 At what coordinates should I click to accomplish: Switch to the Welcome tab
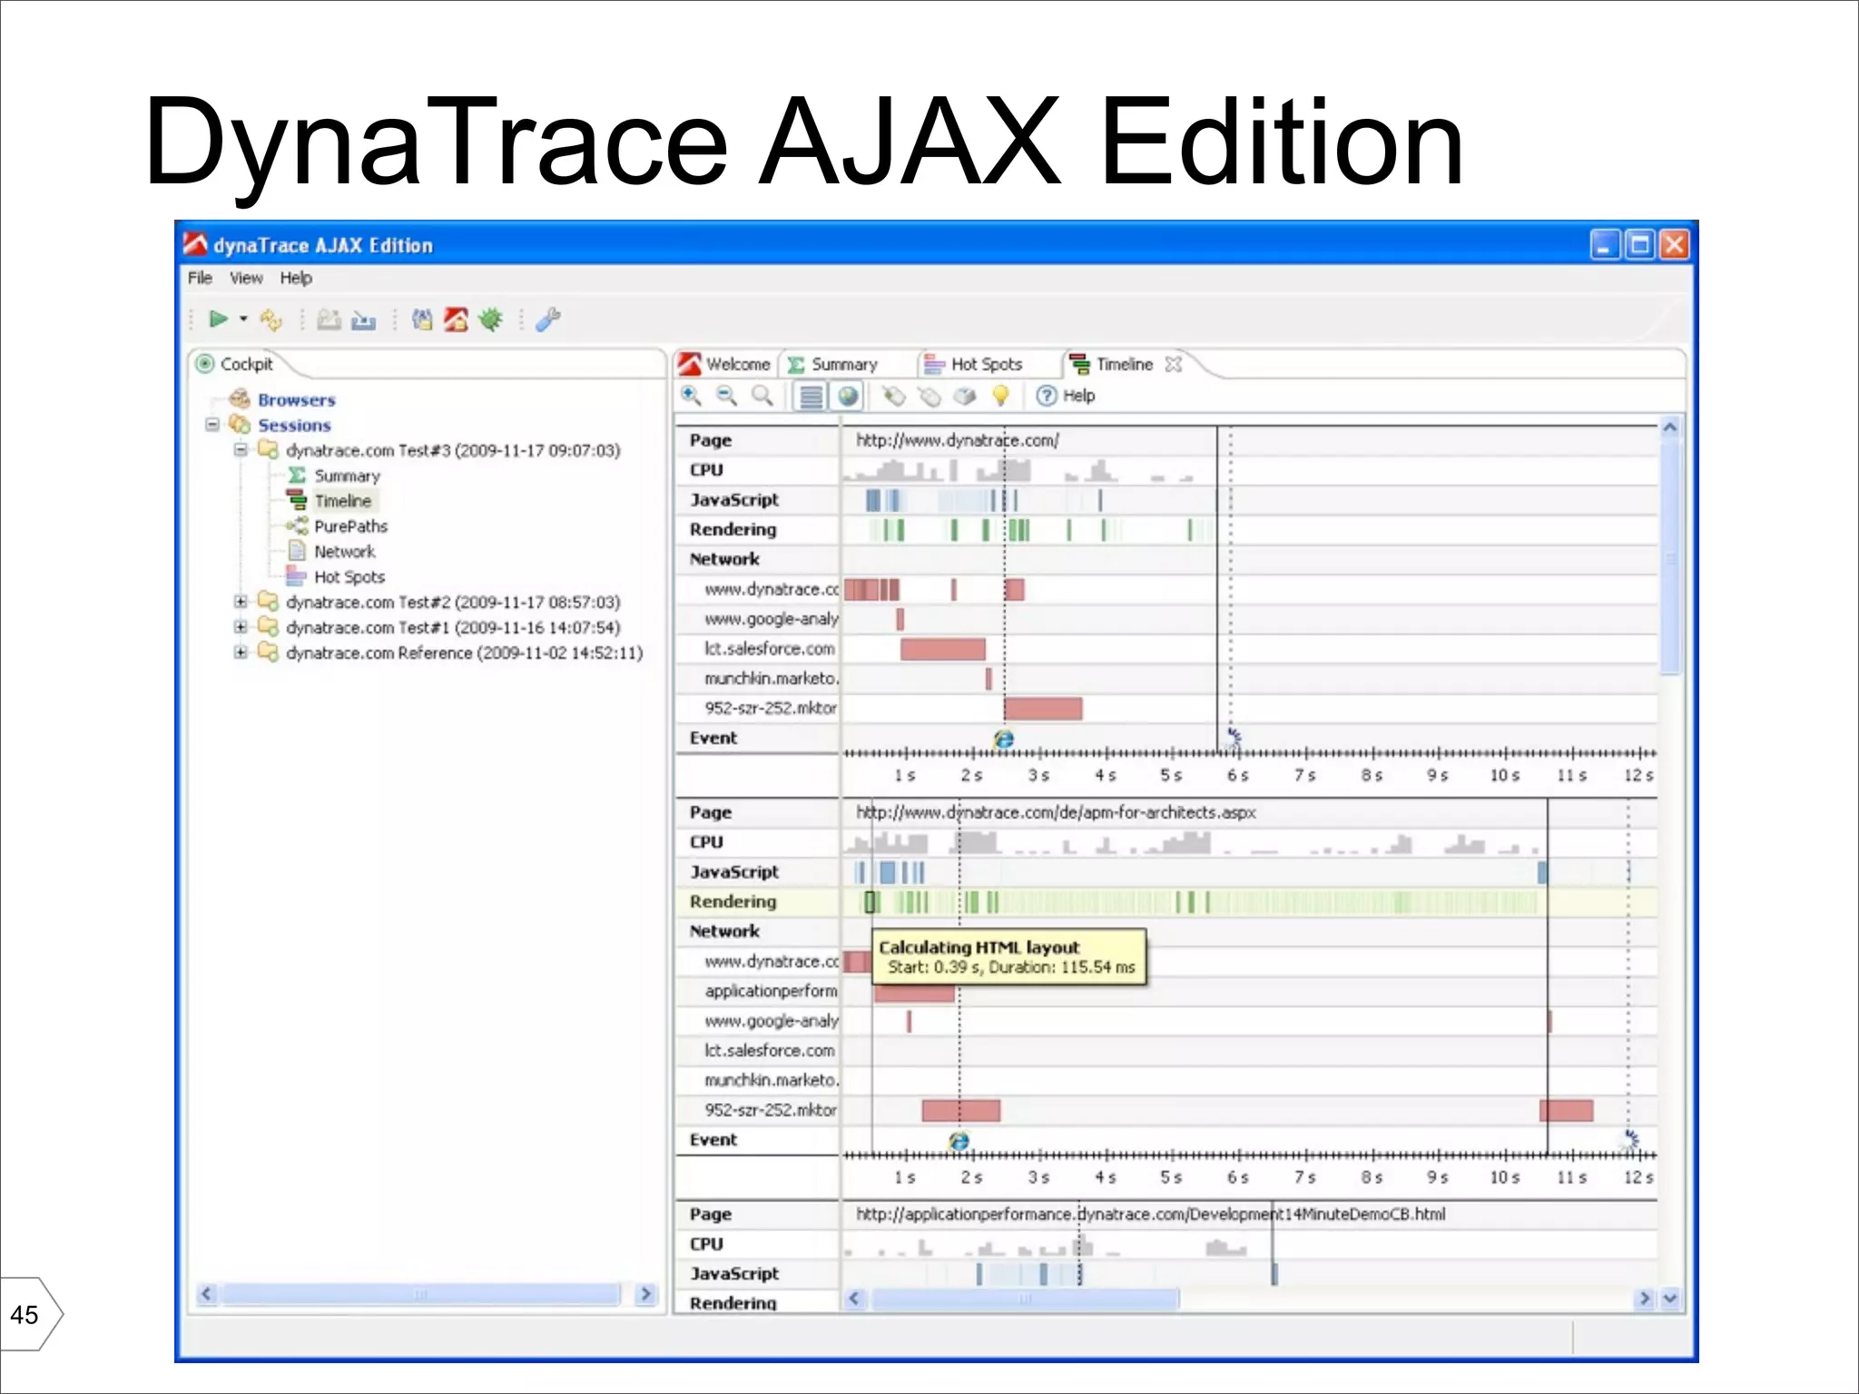pos(724,364)
